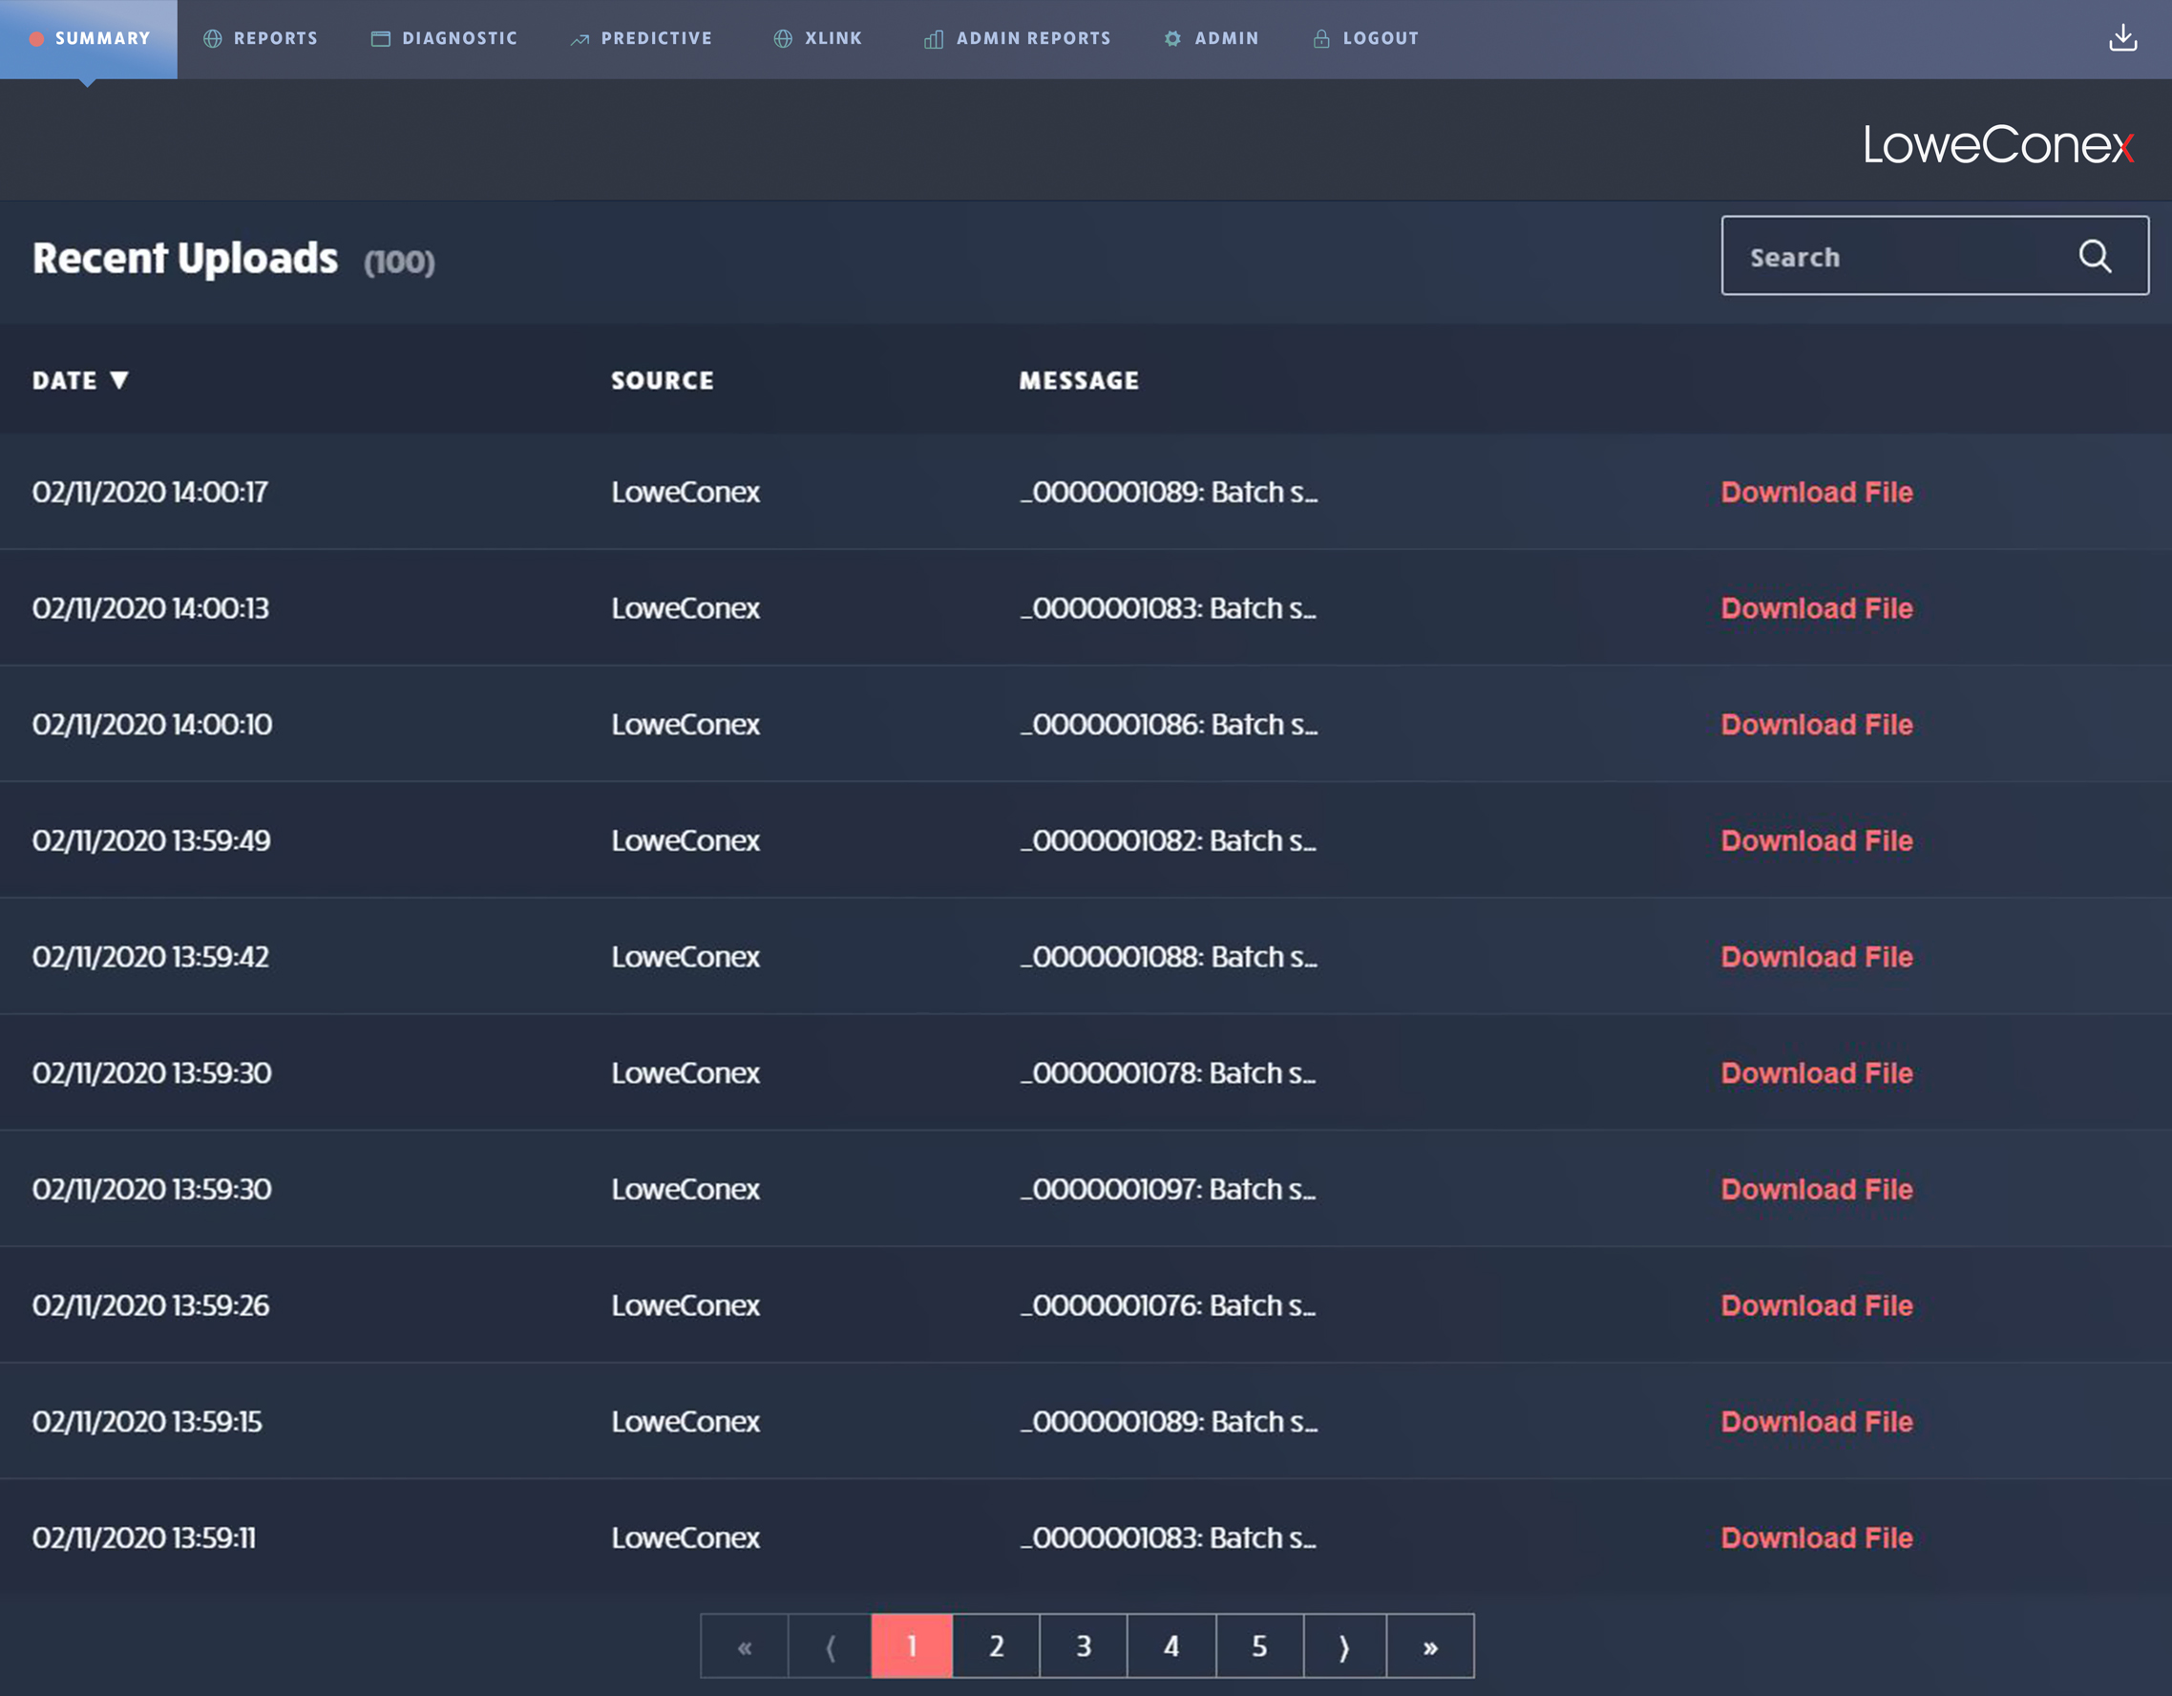Image resolution: width=2172 pixels, height=1696 pixels.
Task: Click date 02/11/2020 14:00:10
Action: pos(152,724)
